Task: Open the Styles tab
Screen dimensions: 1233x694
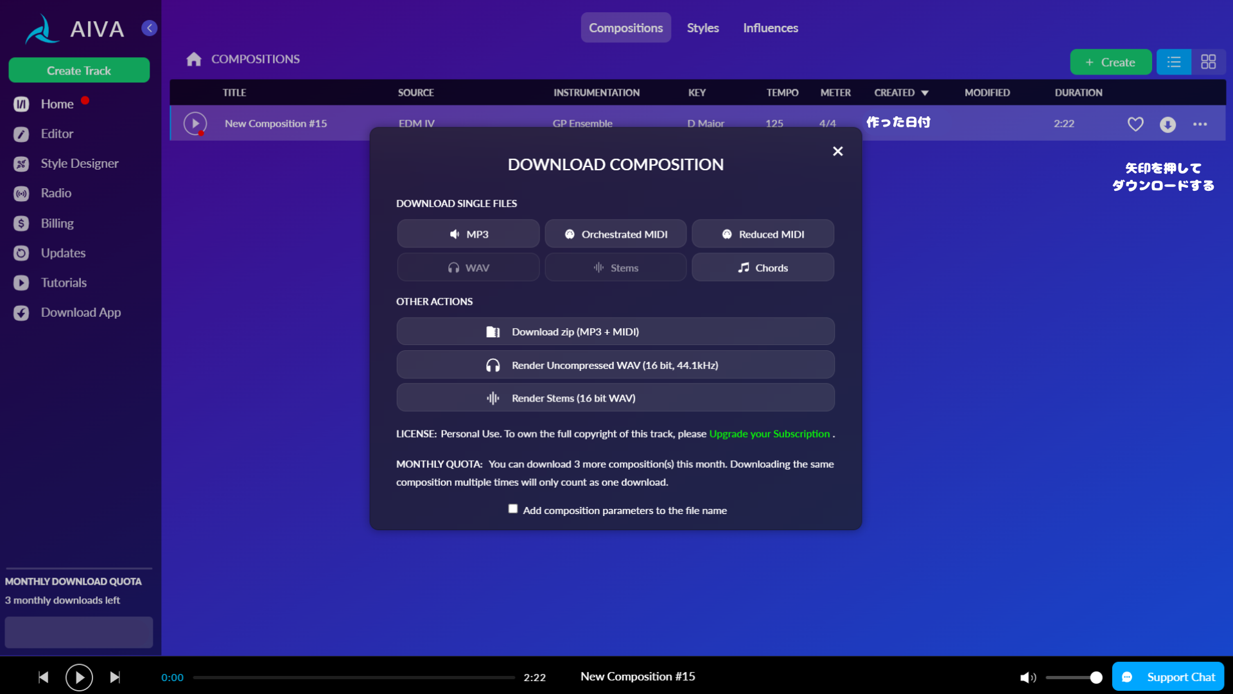Action: (x=703, y=28)
